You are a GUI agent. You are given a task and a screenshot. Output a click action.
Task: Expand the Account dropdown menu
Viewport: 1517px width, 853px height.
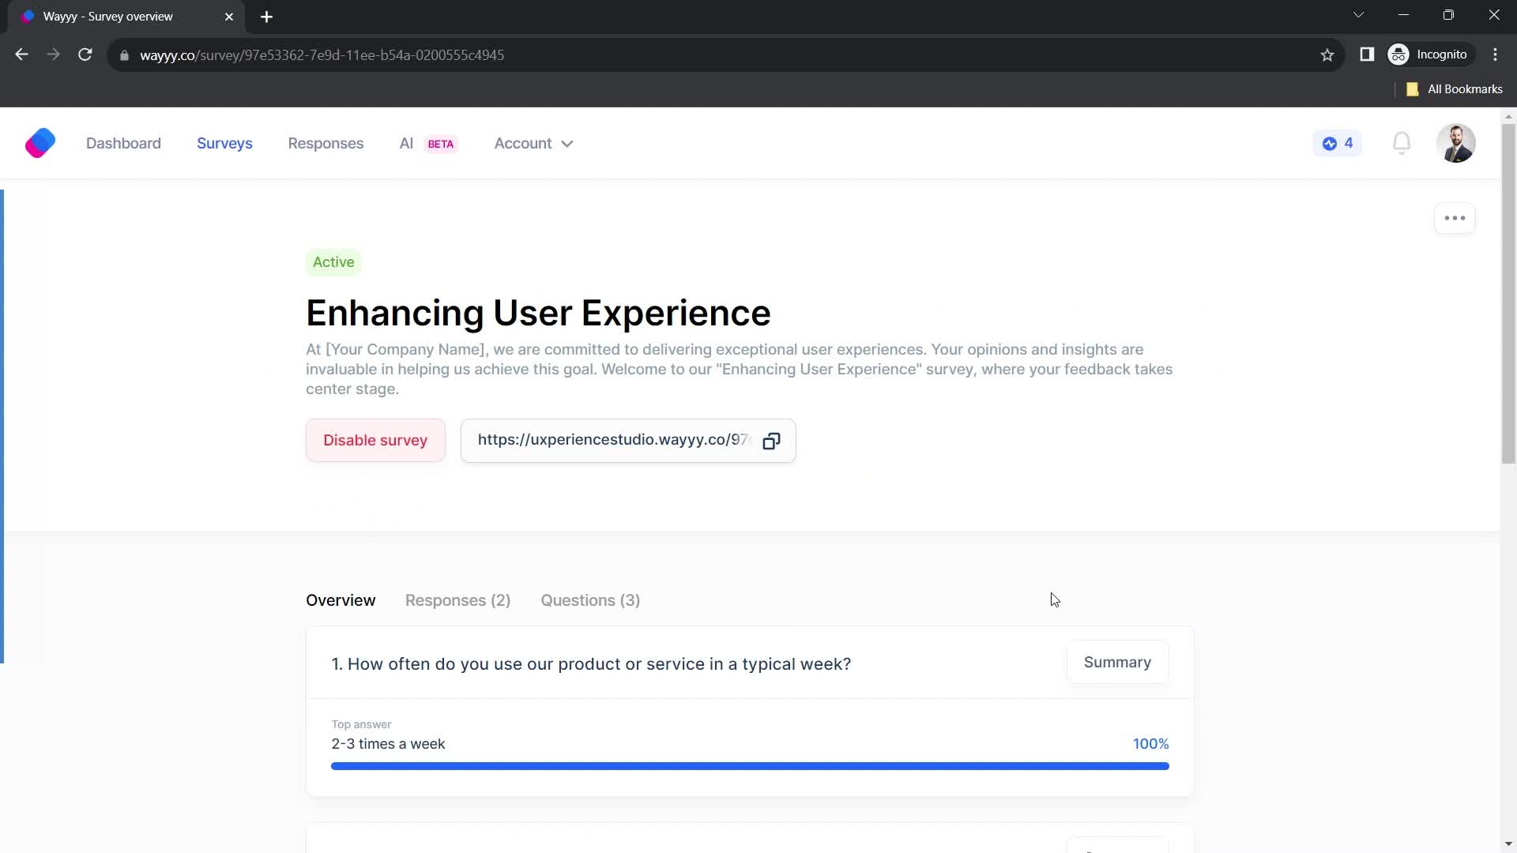pos(533,143)
